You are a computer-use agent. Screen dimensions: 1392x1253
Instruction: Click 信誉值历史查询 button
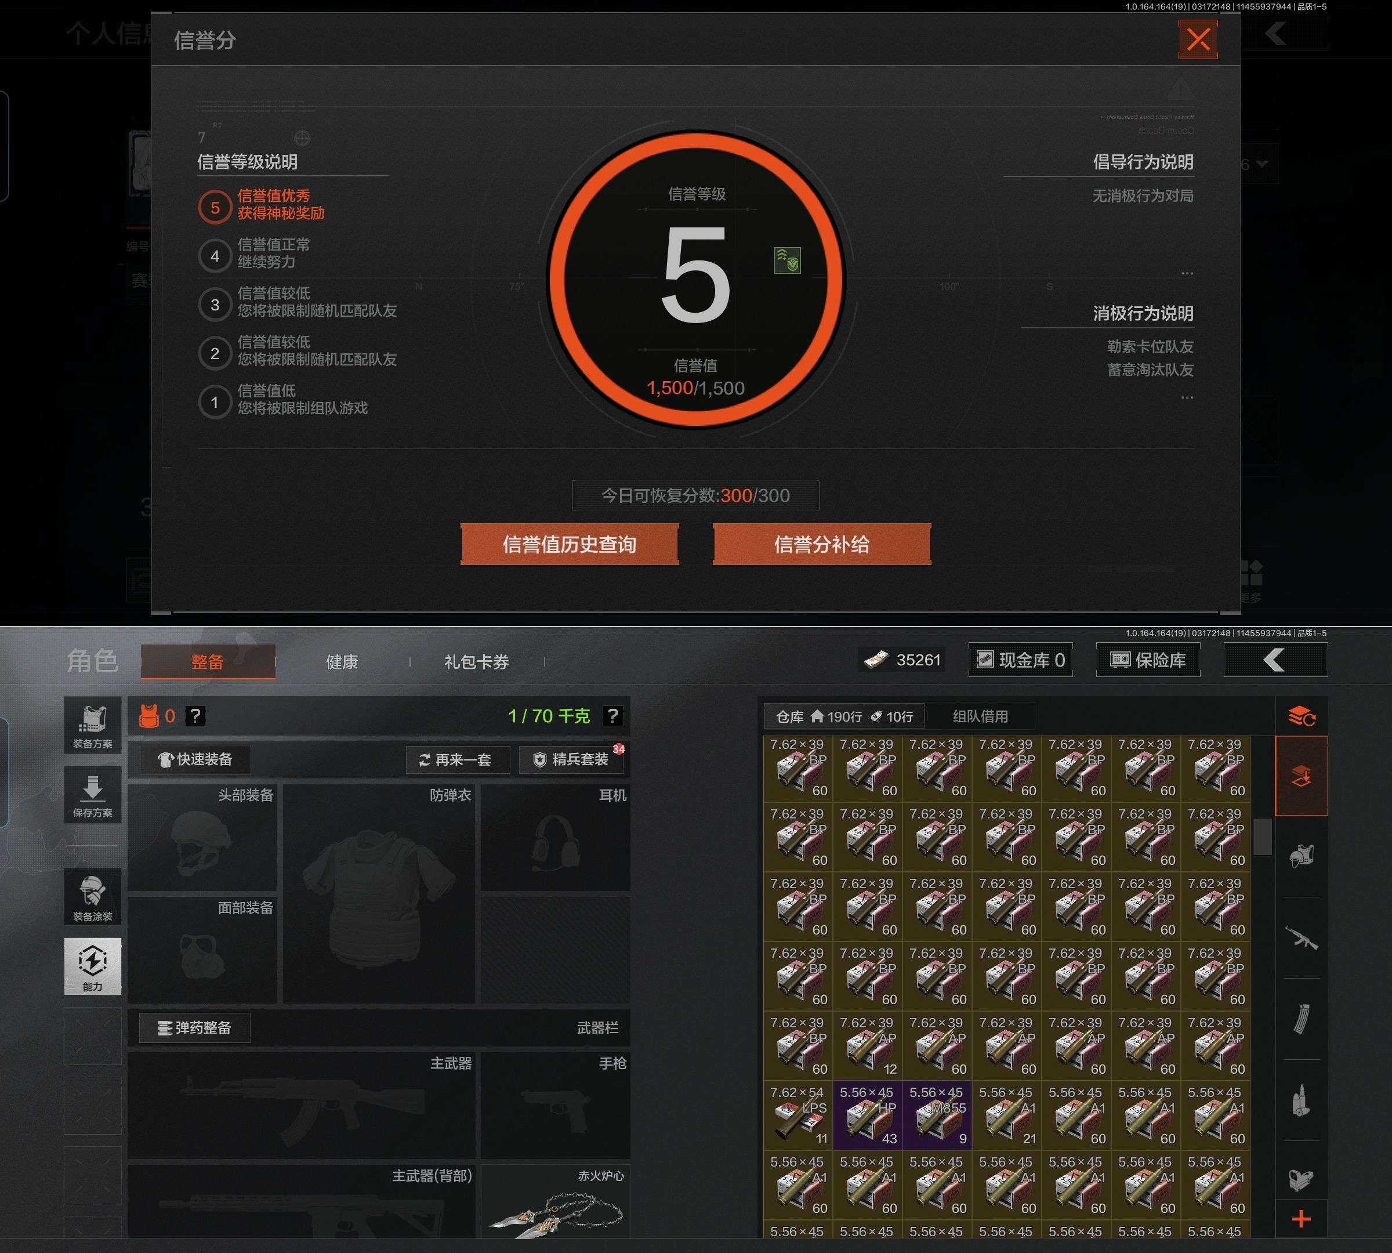[570, 545]
